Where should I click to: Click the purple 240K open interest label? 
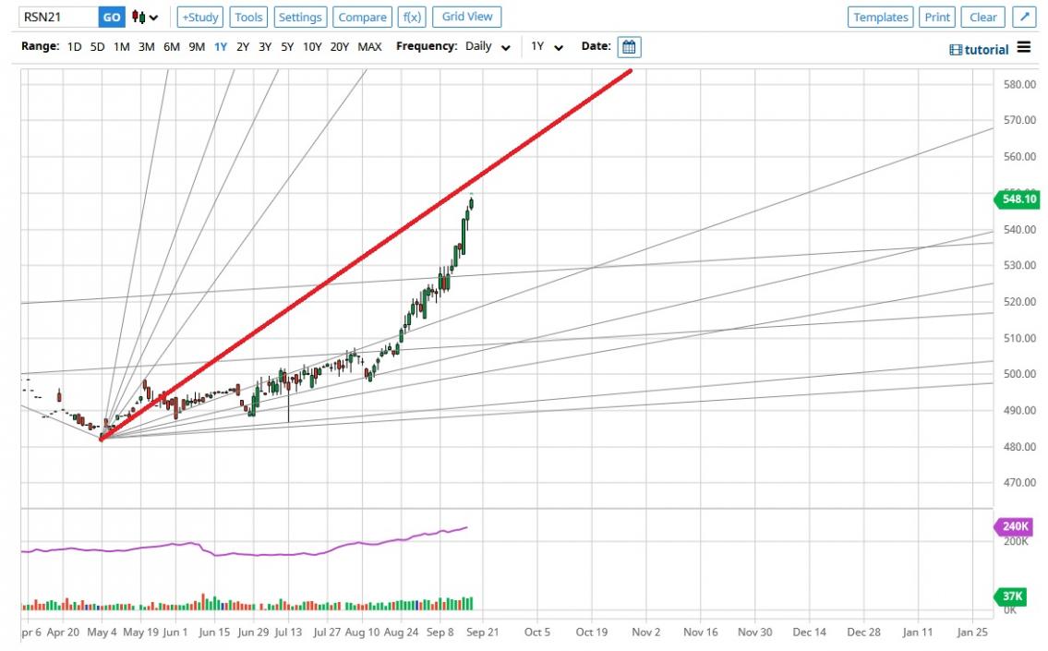click(x=1018, y=526)
